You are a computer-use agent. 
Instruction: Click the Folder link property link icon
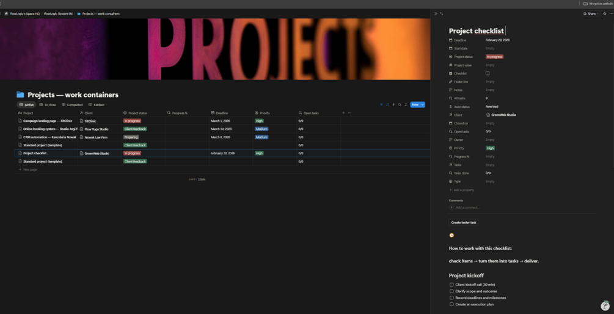tap(451, 82)
